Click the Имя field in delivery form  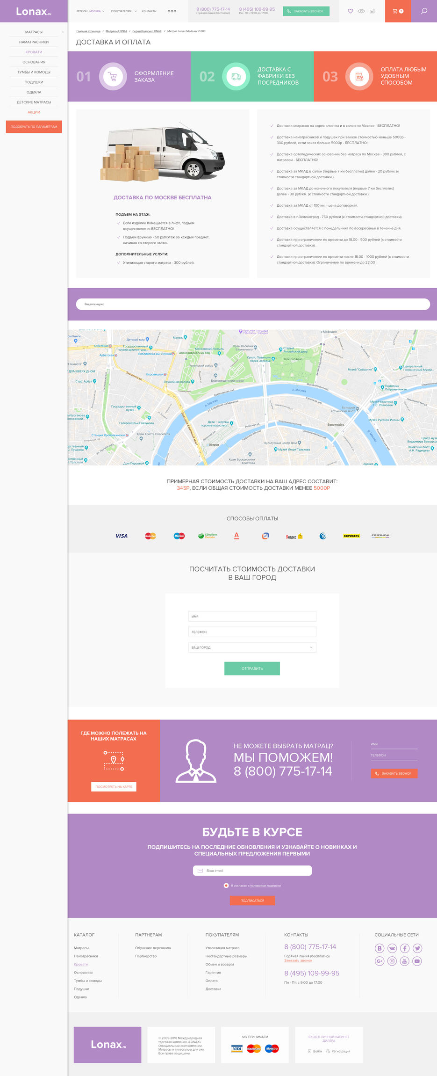pos(252,617)
